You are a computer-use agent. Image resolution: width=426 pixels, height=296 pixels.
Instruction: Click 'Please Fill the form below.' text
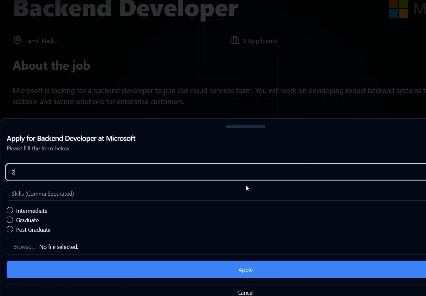click(x=38, y=148)
